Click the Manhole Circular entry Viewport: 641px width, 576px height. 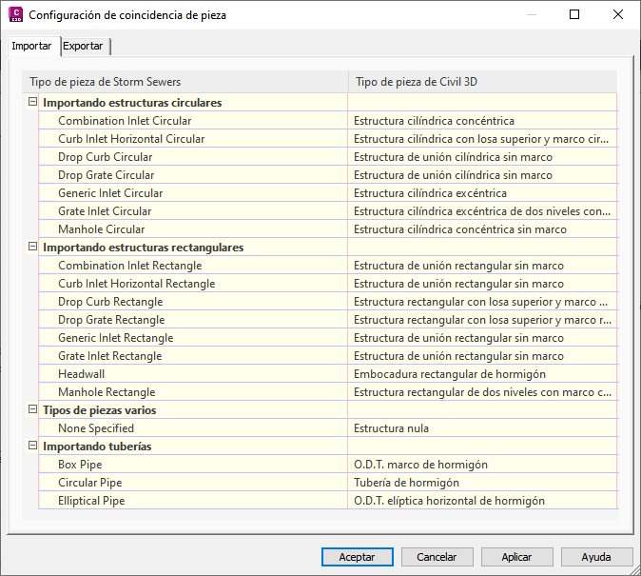[x=102, y=229]
